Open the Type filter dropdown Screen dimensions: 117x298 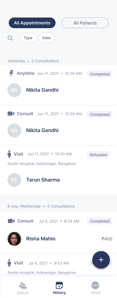[x=28, y=38]
